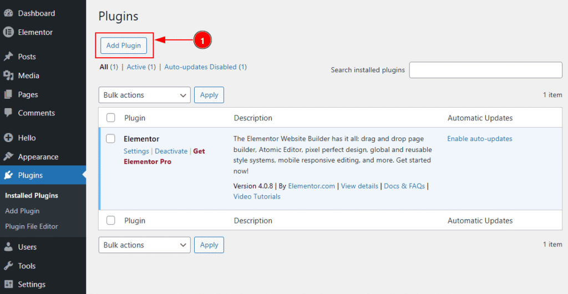Click the Tools wrench icon
Screen dimensions: 568x294
8,266
